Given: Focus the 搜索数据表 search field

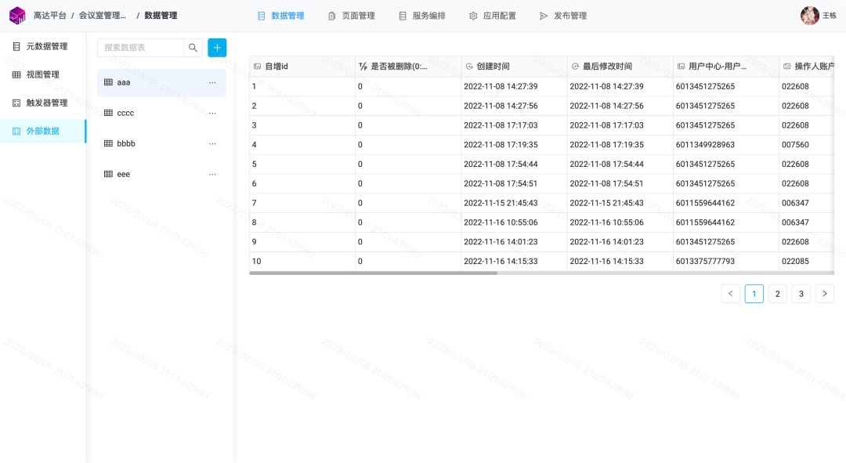Looking at the screenshot, I should [140, 48].
